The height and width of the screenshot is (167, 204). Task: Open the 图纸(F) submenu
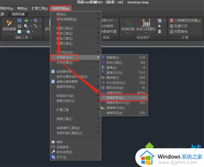[75, 14]
